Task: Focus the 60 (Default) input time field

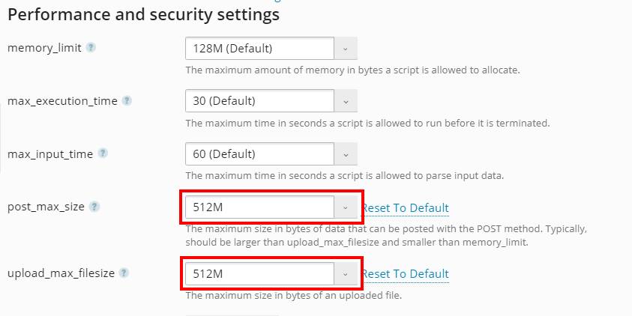Action: point(259,154)
